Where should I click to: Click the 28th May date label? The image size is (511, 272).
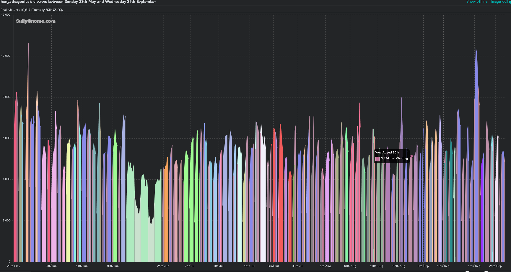coord(14,266)
